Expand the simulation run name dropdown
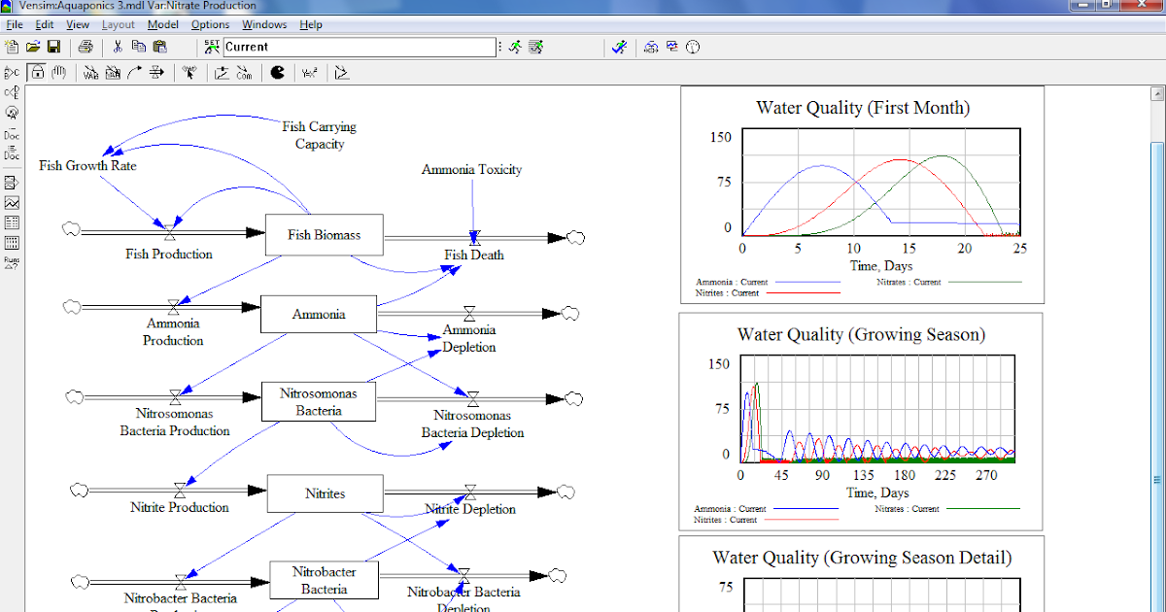1166x612 pixels. coord(499,46)
